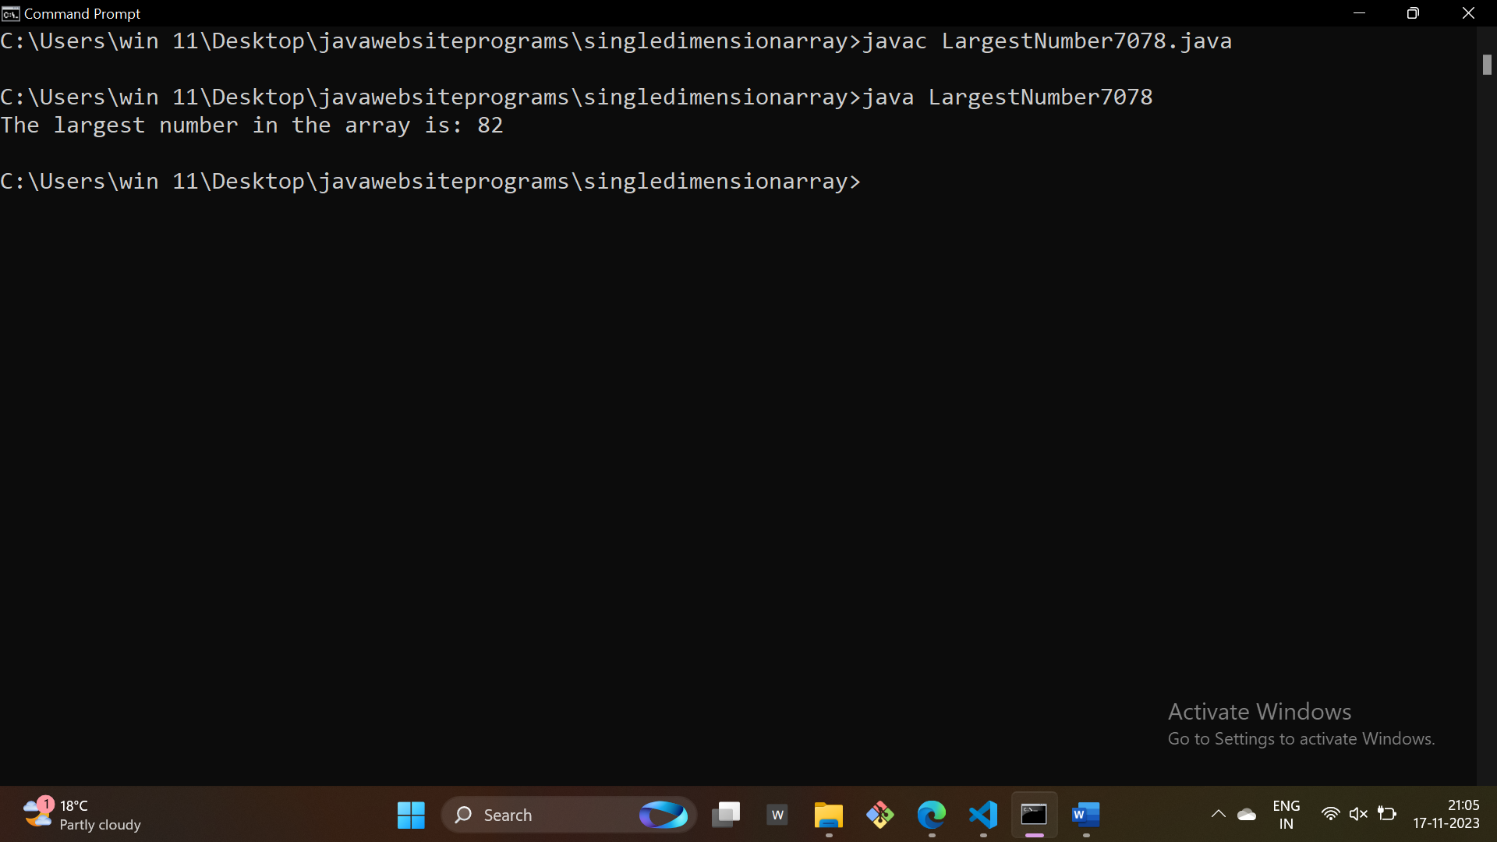
Task: Switch to Visual Studio Code
Action: click(x=983, y=815)
